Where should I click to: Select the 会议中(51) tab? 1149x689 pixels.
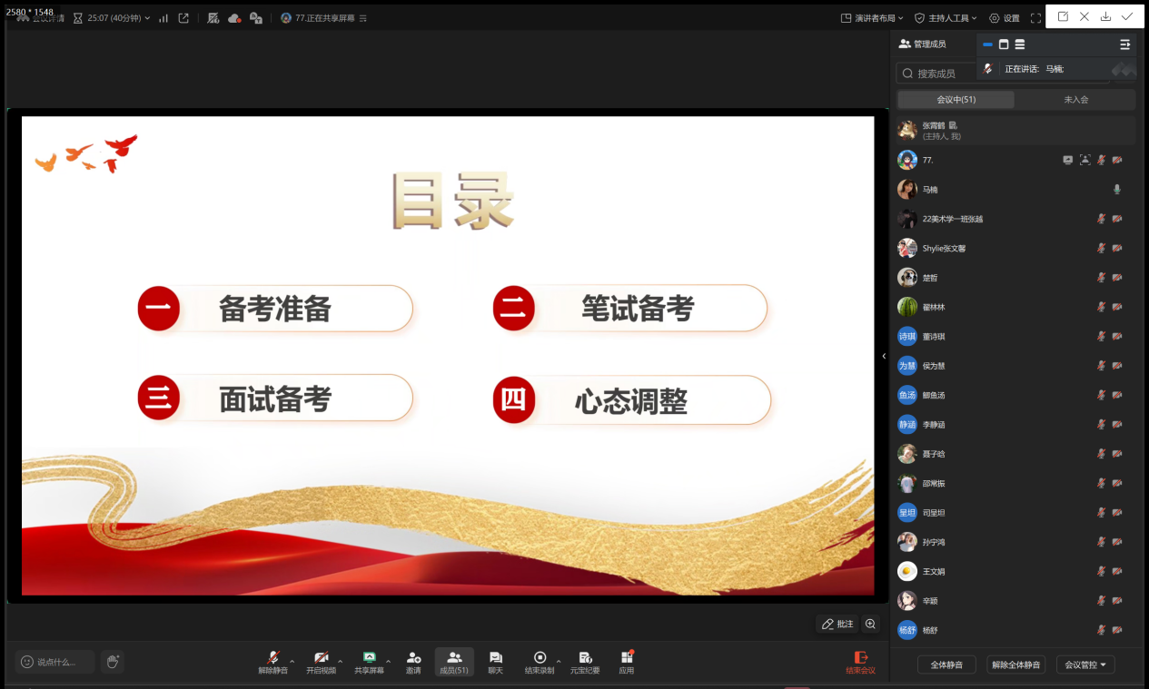pos(956,100)
